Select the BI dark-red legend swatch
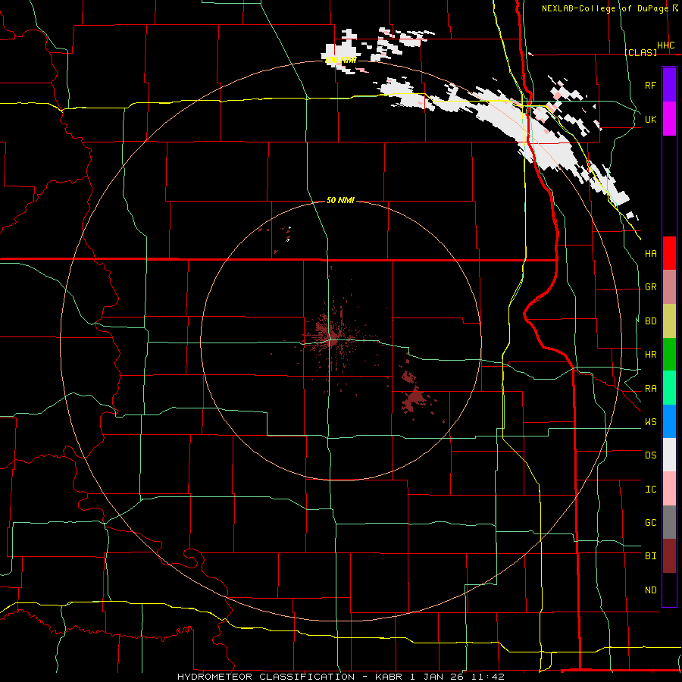The height and width of the screenshot is (682, 682). coord(669,556)
